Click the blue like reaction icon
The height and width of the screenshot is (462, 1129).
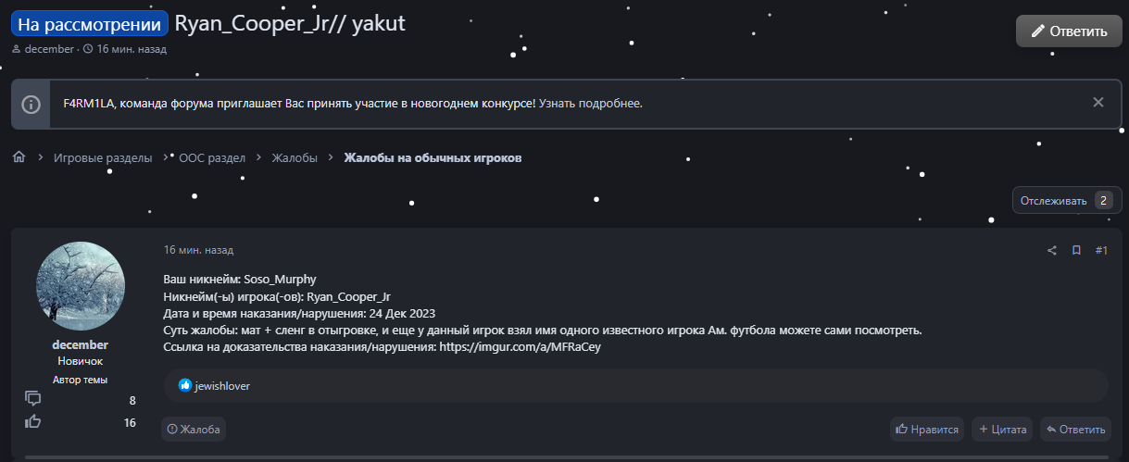tap(184, 386)
